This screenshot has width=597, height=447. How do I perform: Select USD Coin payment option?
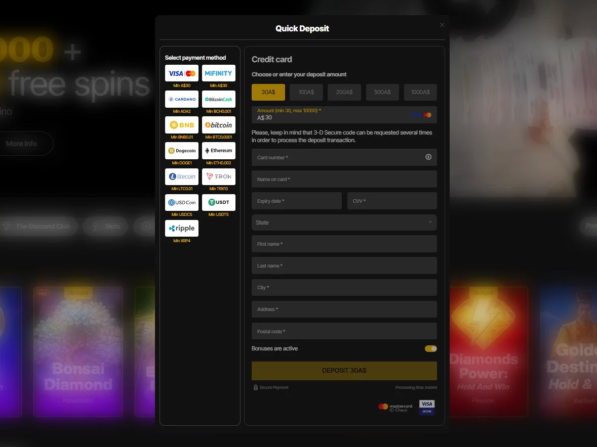(x=182, y=202)
